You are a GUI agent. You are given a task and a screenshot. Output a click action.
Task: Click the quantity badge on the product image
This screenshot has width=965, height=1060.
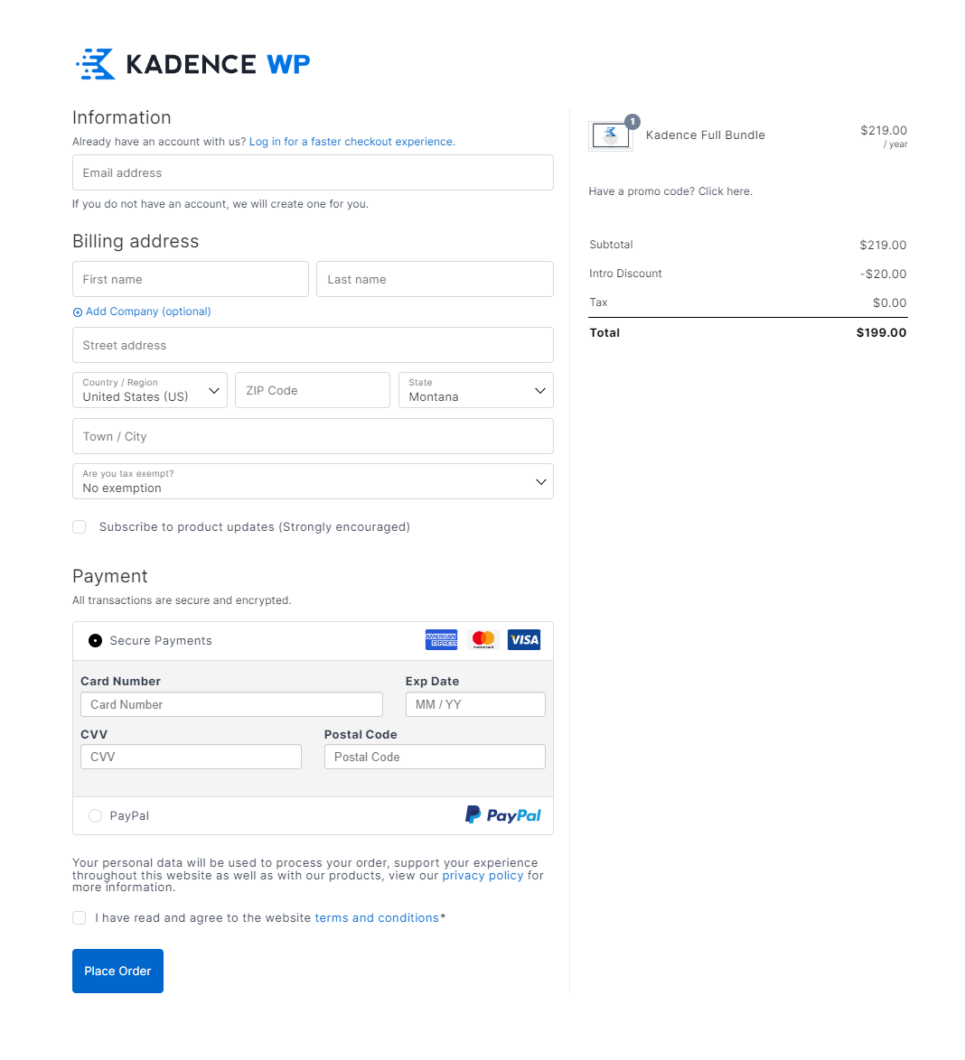point(632,121)
